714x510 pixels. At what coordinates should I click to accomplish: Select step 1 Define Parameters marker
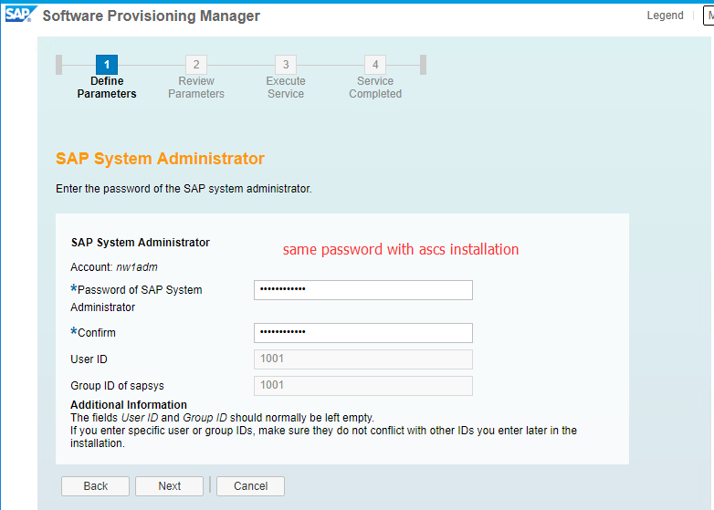(107, 65)
